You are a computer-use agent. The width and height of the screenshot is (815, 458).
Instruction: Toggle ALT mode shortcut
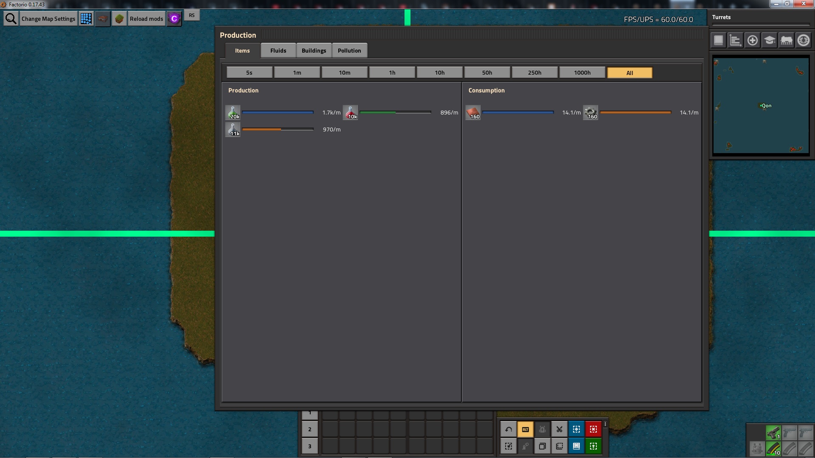click(526, 429)
